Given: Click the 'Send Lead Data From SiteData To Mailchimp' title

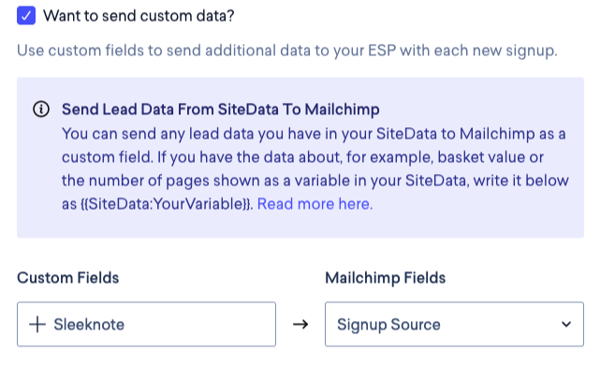Looking at the screenshot, I should [220, 109].
